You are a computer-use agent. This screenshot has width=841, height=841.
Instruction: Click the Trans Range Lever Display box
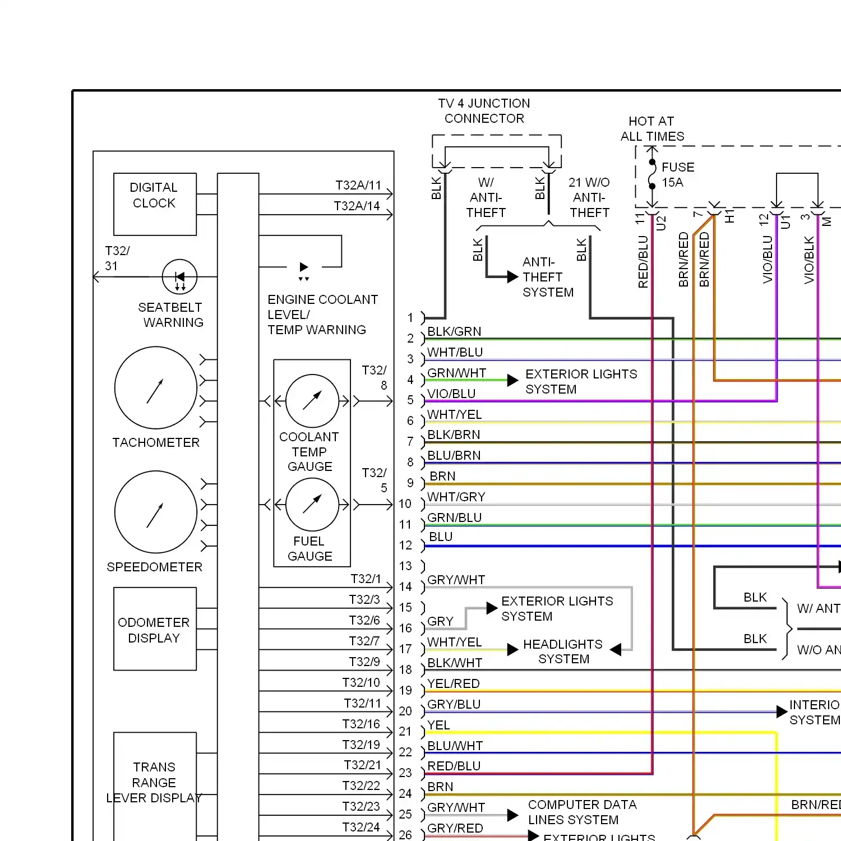coord(155,786)
